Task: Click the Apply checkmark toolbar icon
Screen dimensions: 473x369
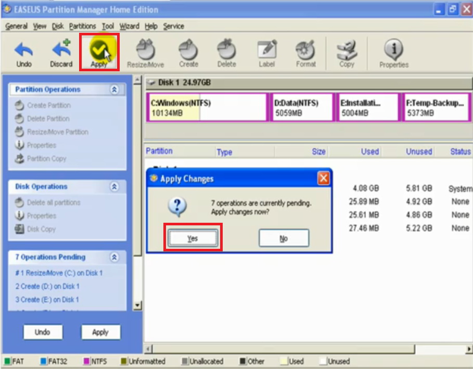Action: [x=99, y=53]
